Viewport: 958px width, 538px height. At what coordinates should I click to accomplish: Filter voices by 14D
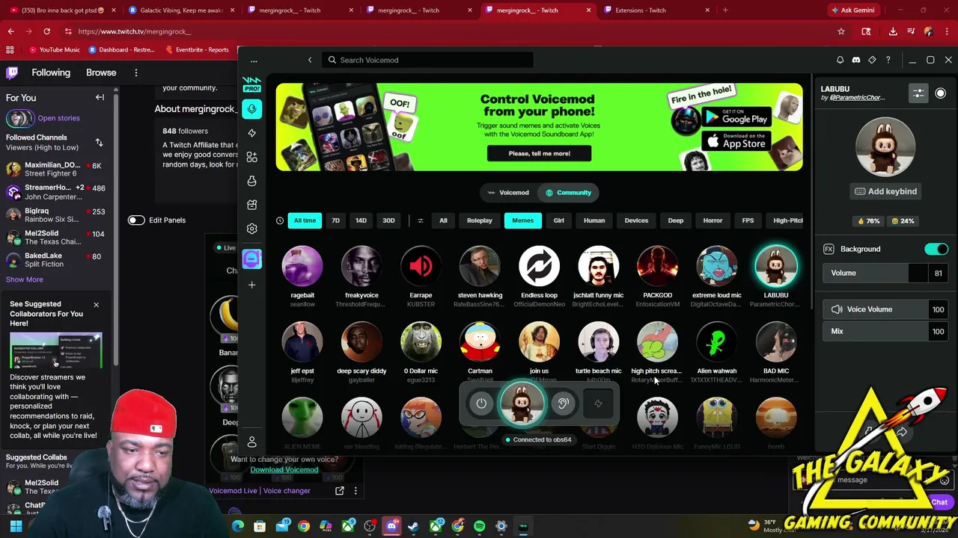click(x=361, y=220)
